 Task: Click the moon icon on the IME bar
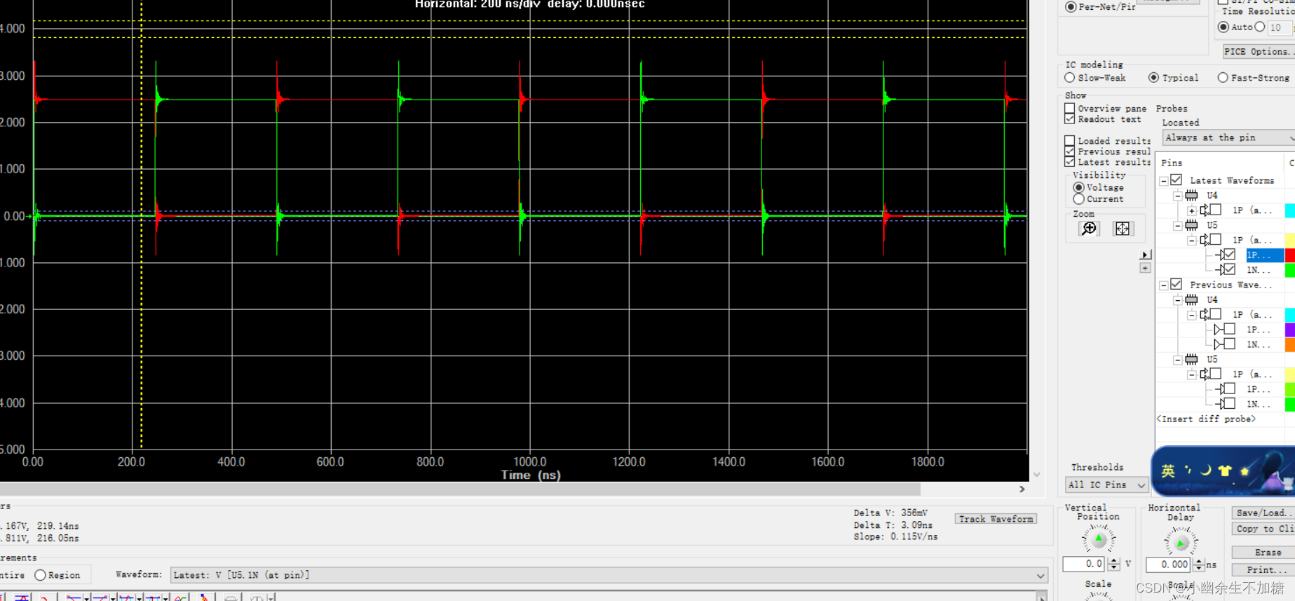click(1206, 471)
